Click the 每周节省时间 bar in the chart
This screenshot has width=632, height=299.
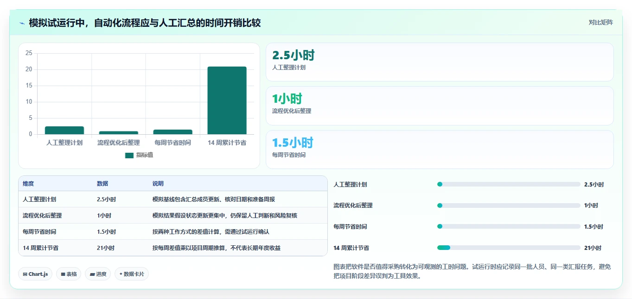pyautogui.click(x=172, y=132)
